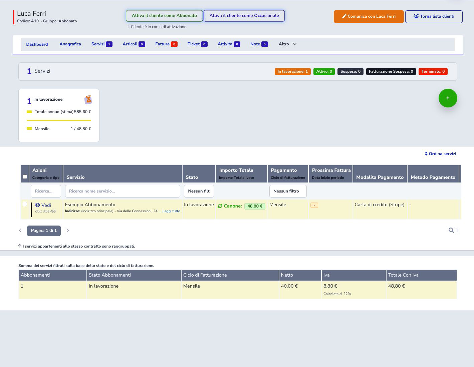Click the Canone refresh arrows icon
Screen dimensions: 474x367
point(220,206)
